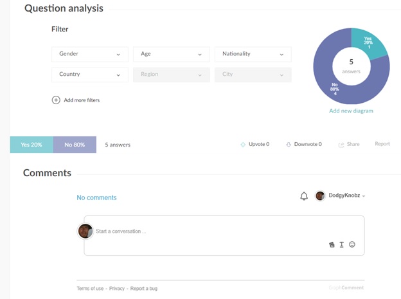The width and height of the screenshot is (401, 299).
Task: Open the Terms of use link
Action: pyautogui.click(x=90, y=289)
